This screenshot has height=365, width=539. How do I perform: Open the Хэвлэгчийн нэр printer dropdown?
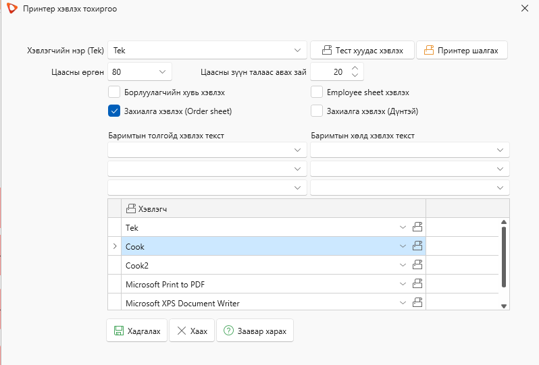207,51
